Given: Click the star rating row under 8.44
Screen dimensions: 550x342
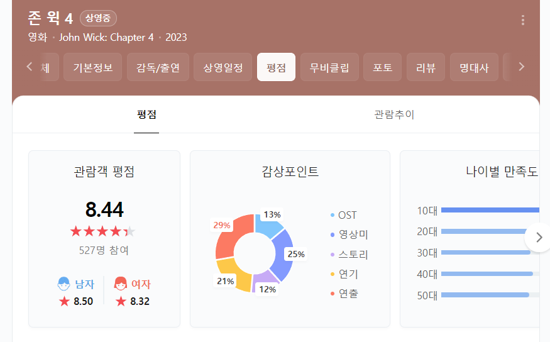Looking at the screenshot, I should (x=103, y=231).
